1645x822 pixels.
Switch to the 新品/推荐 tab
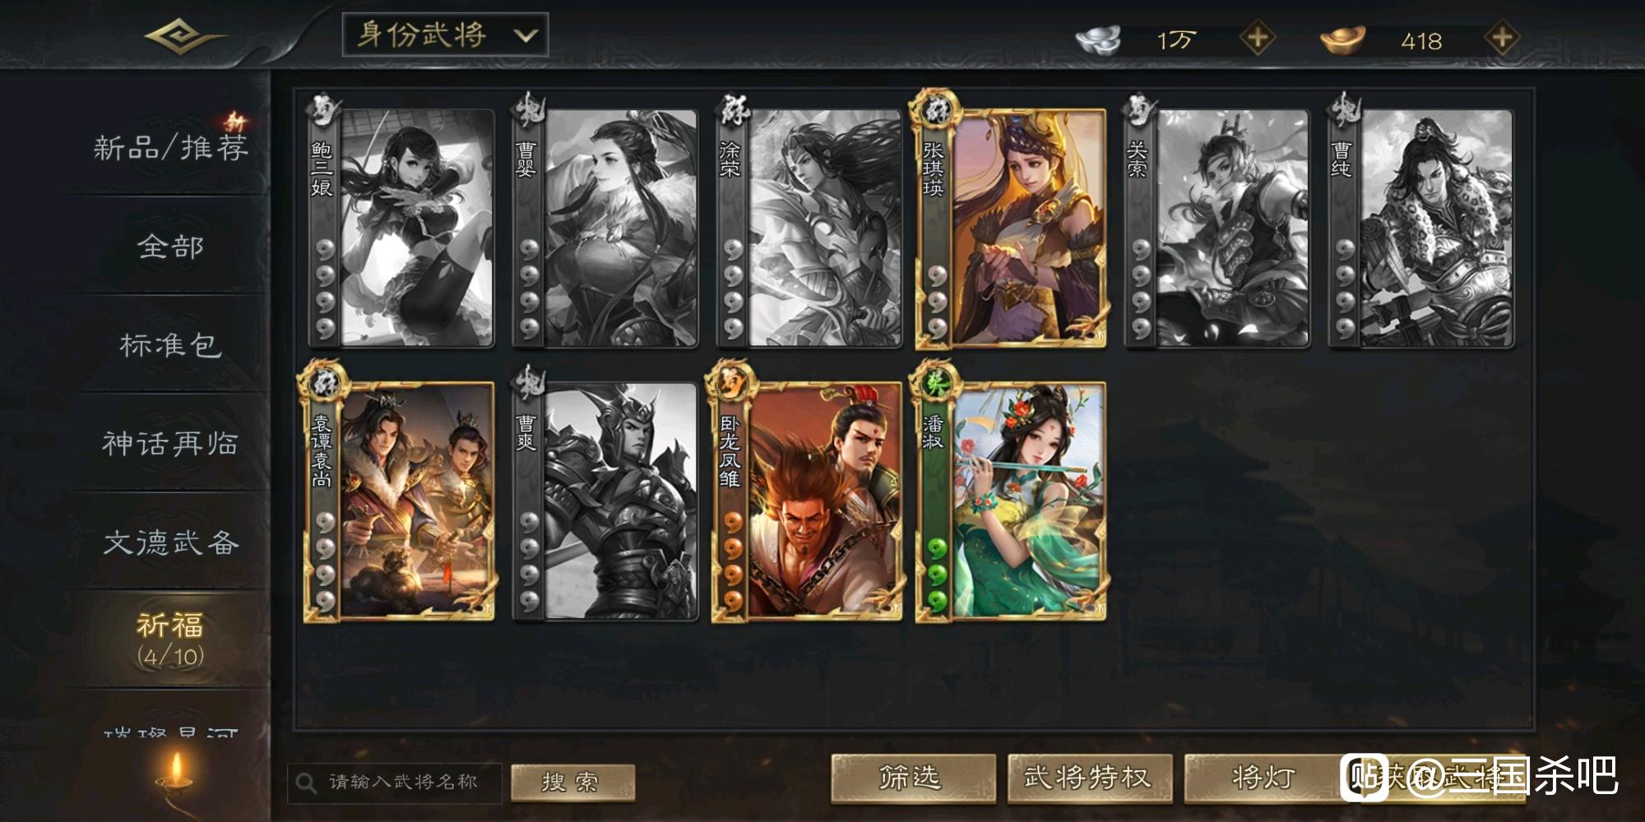point(170,148)
